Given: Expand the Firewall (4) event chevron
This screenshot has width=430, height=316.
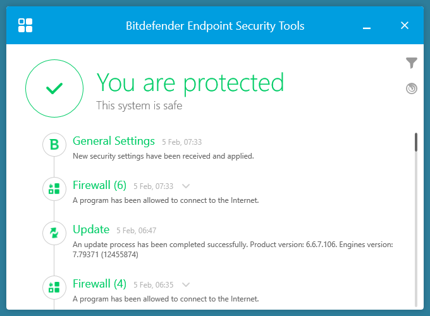Looking at the screenshot, I should tap(186, 284).
